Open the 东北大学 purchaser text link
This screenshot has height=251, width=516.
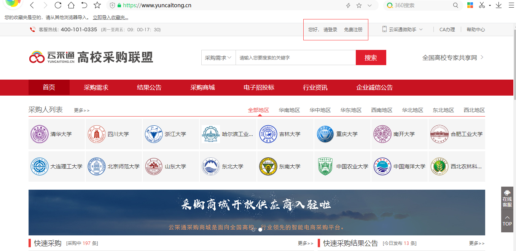tap(233, 166)
